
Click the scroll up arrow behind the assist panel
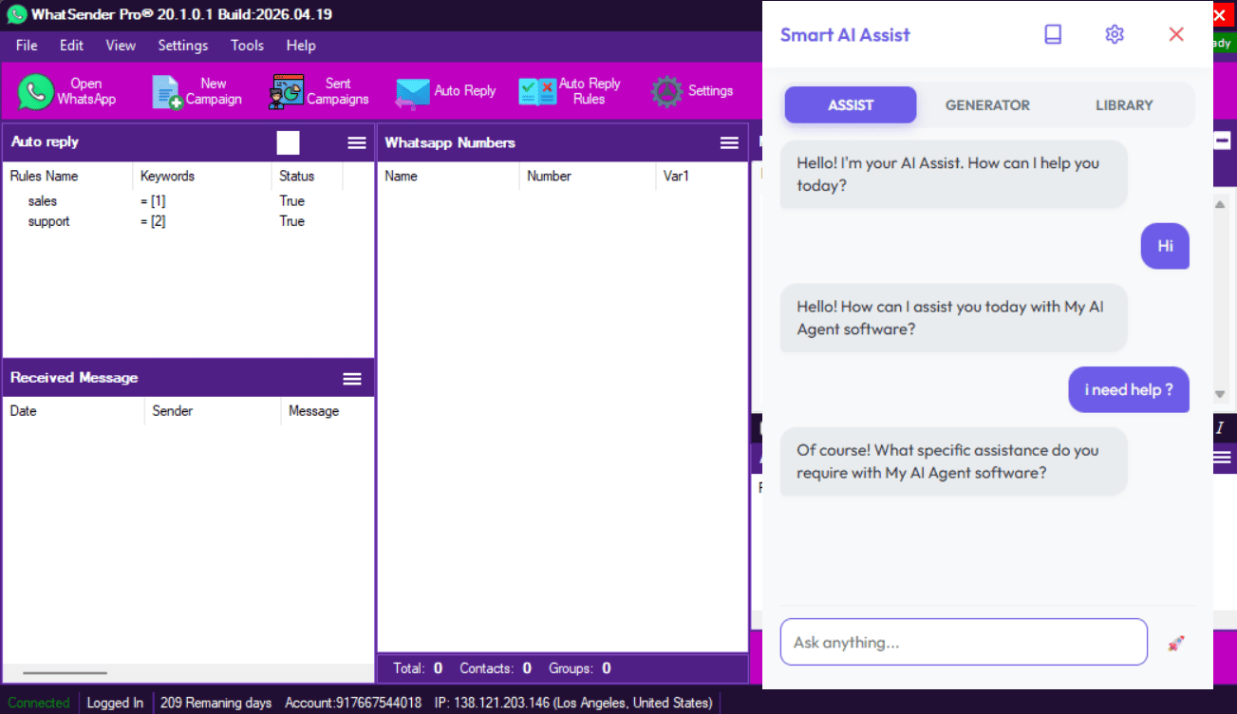tap(1221, 203)
